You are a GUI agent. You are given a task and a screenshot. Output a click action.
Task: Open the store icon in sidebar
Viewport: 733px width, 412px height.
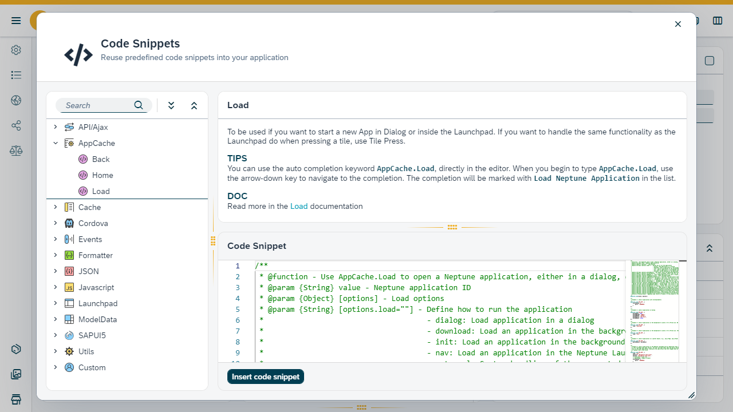[16, 399]
